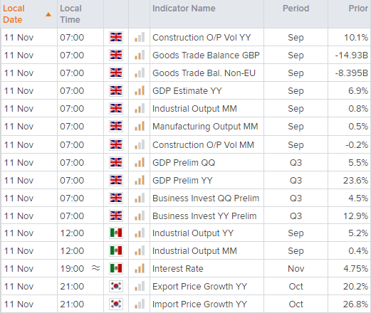Open the GDP Prelim YY indicator
This screenshot has height=313, width=371.
coord(182,181)
